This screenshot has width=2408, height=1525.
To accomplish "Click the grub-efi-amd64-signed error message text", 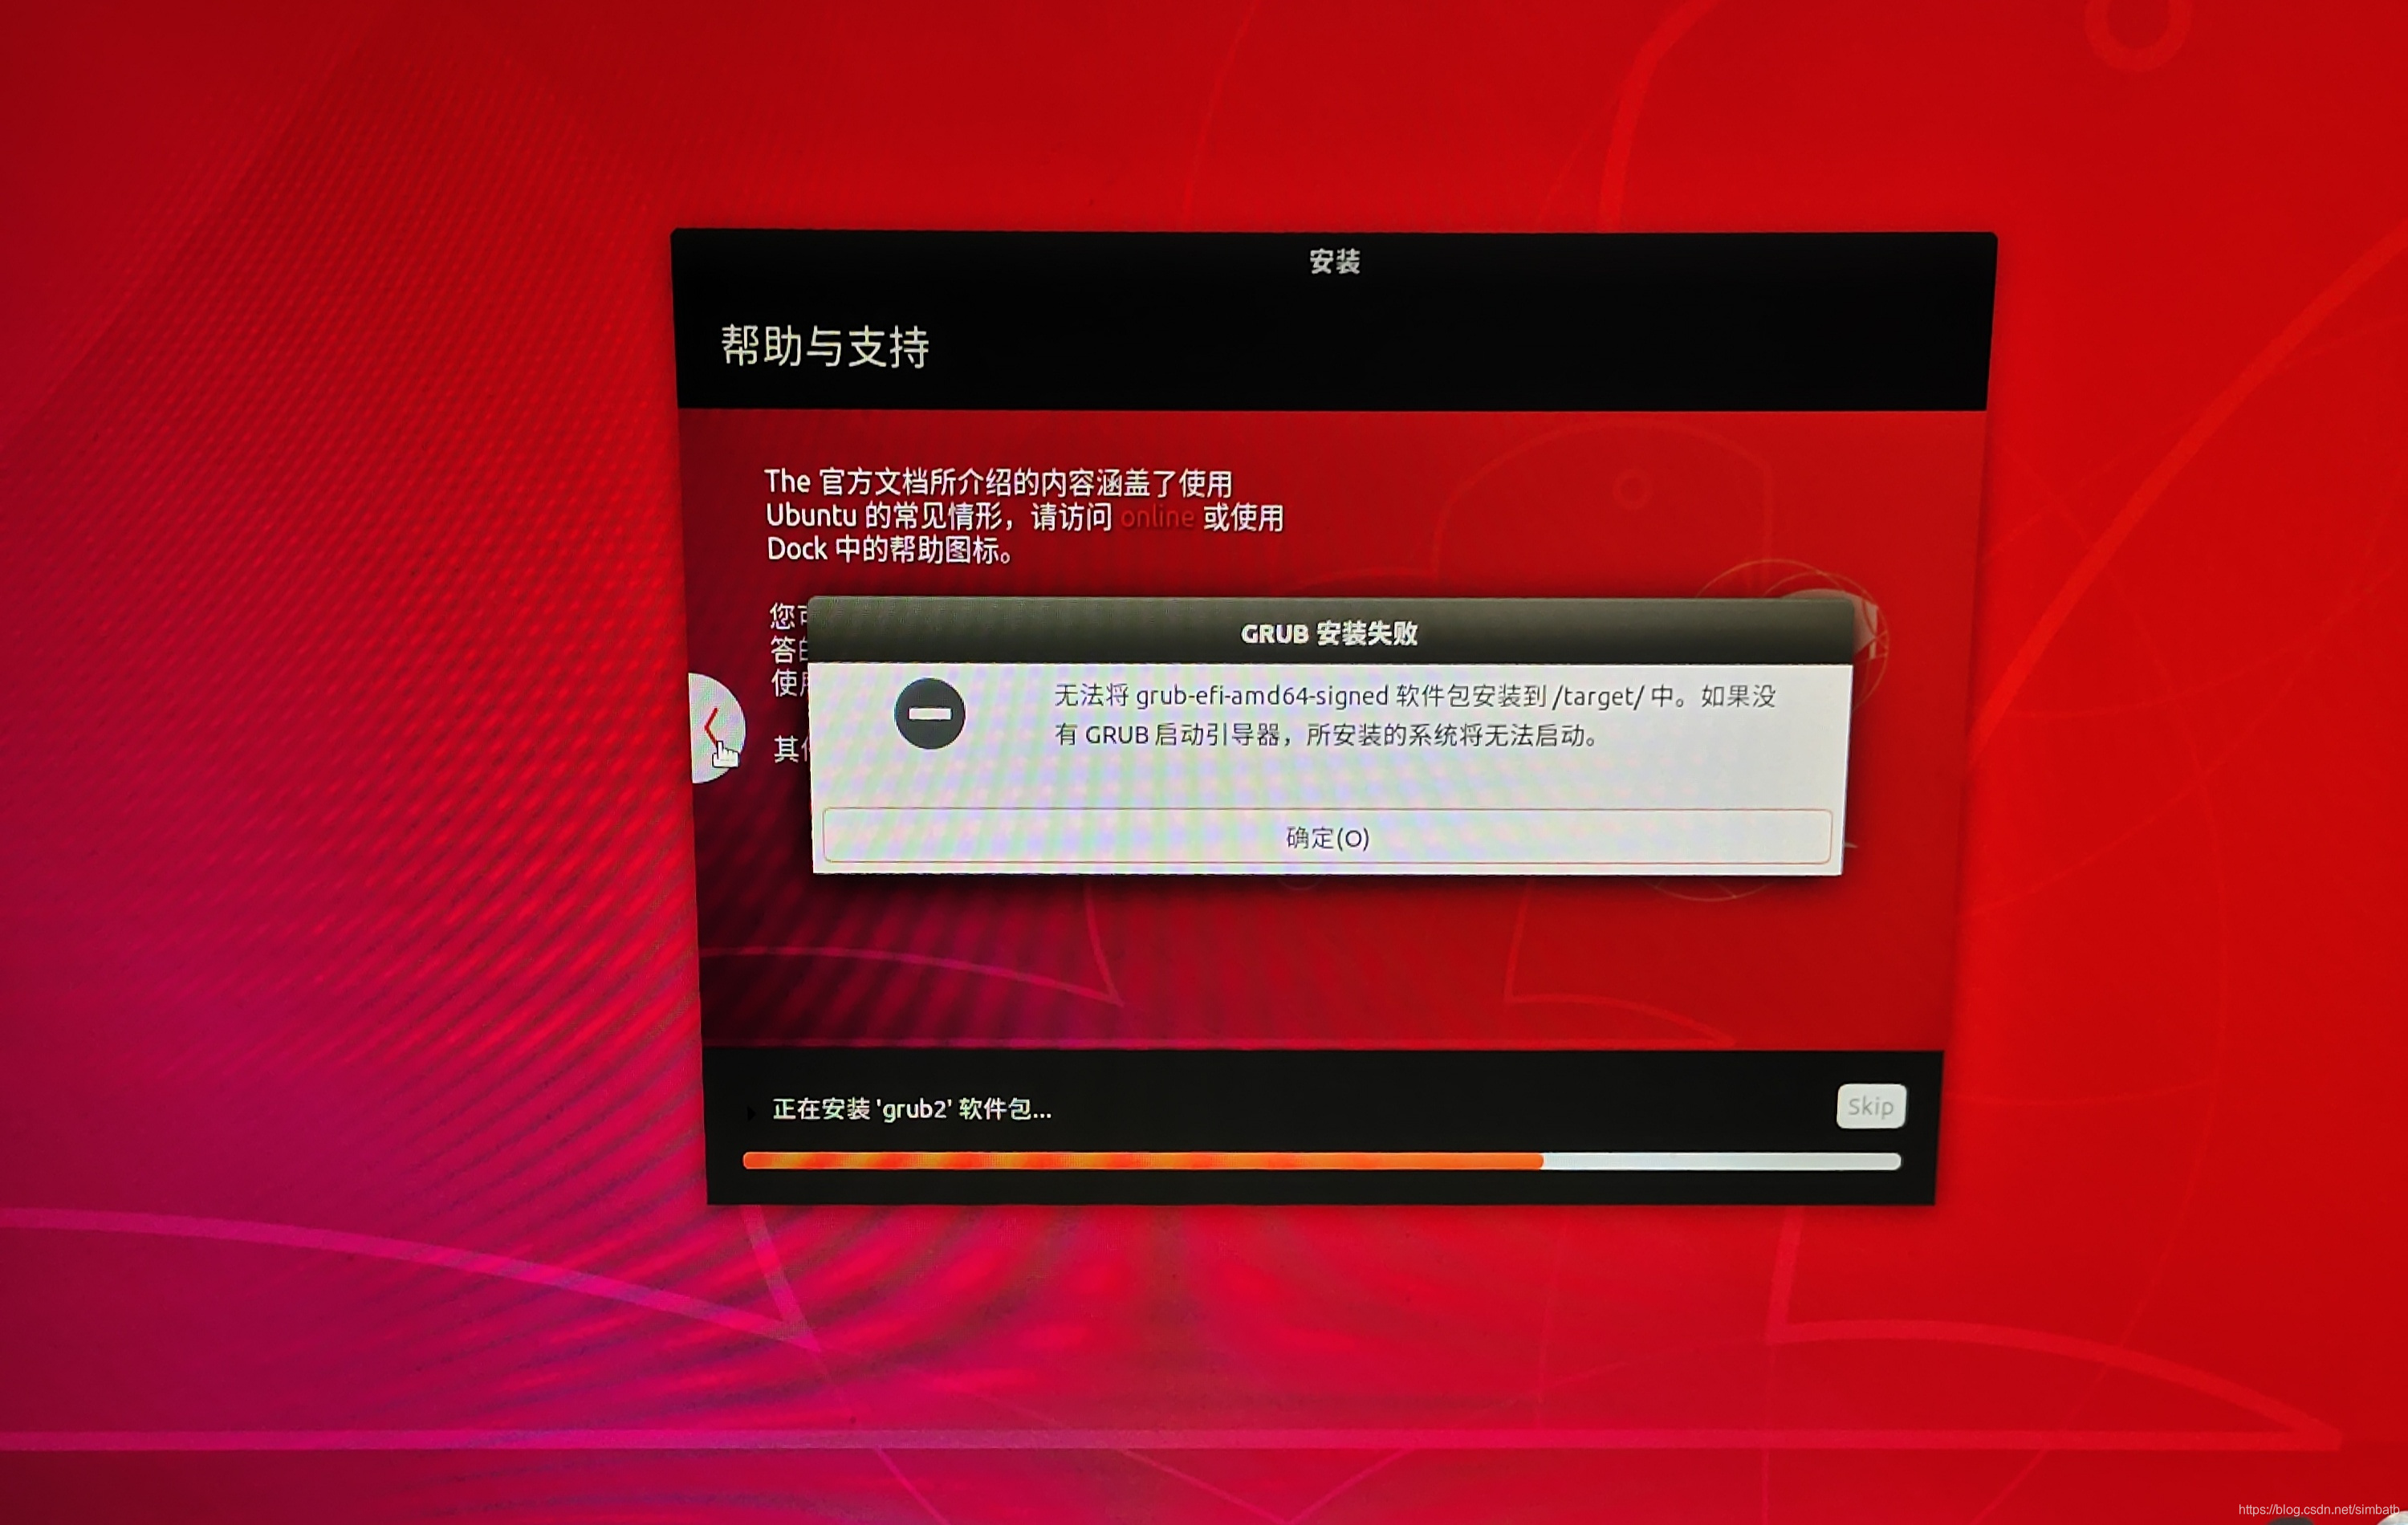I will click(1414, 715).
